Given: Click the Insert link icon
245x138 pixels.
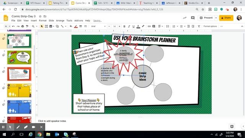Looking at the screenshot, I should coord(149,26).
